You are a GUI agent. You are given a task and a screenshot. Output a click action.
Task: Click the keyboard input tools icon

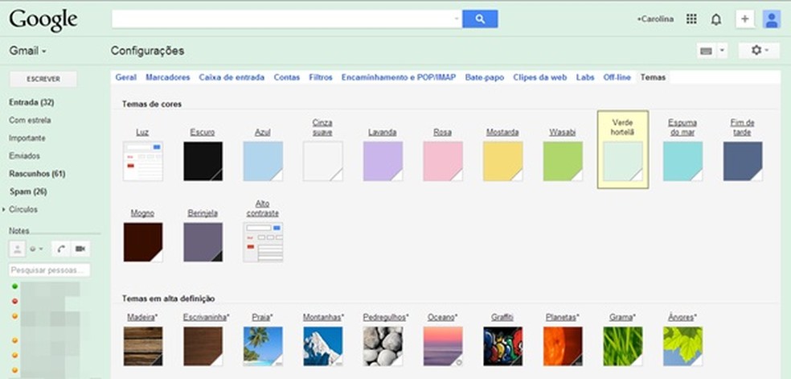click(707, 51)
